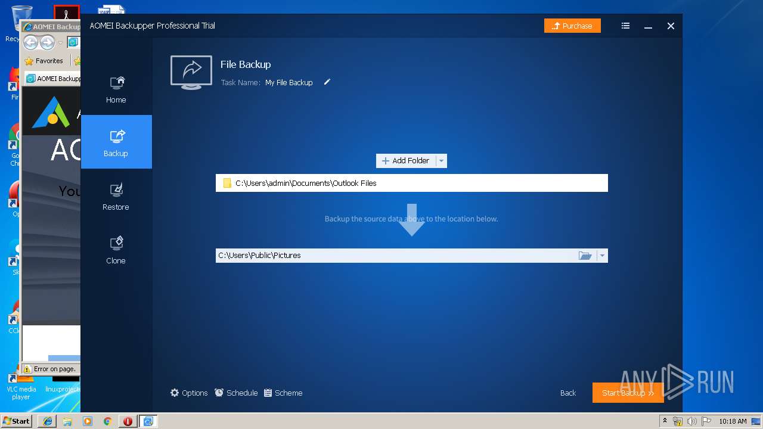Open Action Center flag icon
Screen dimensions: 763x429
point(706,421)
